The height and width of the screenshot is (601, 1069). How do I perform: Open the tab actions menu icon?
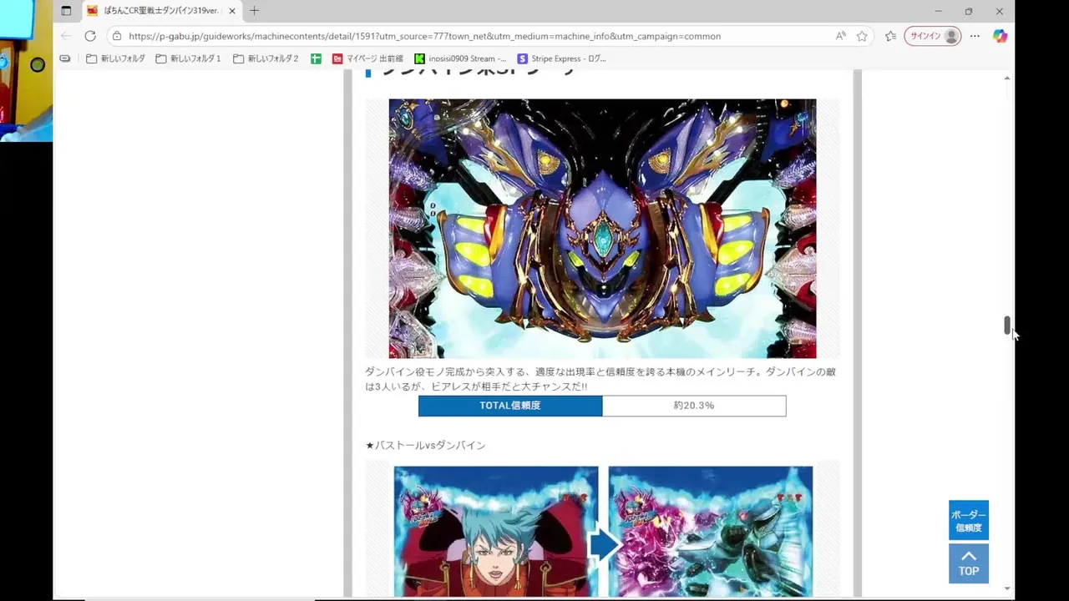point(67,11)
